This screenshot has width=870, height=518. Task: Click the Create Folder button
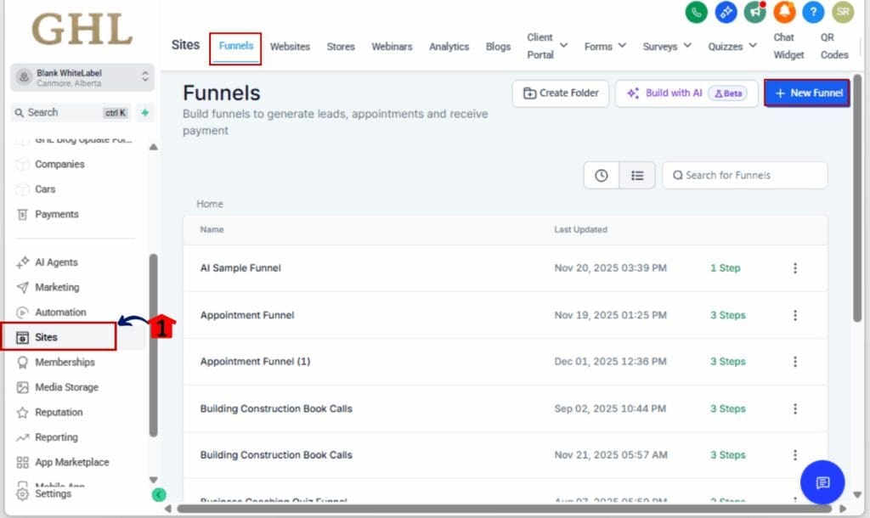pos(561,93)
